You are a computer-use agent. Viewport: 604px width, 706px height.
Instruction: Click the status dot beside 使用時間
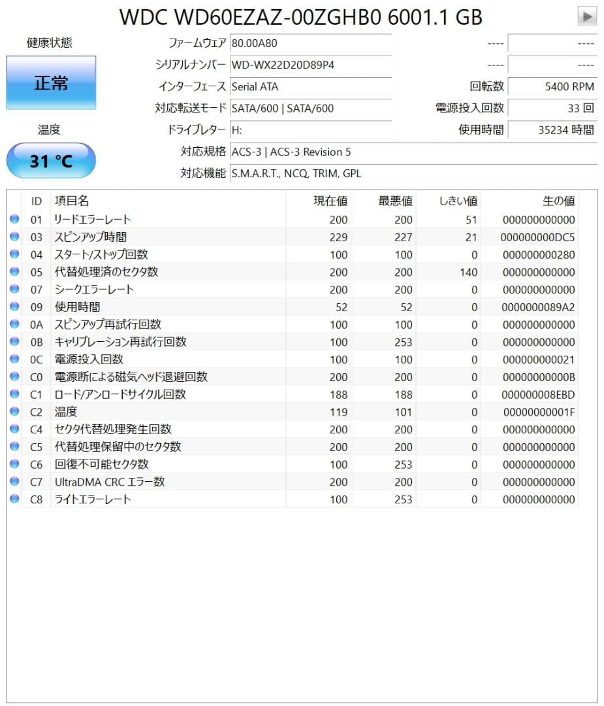[x=14, y=307]
